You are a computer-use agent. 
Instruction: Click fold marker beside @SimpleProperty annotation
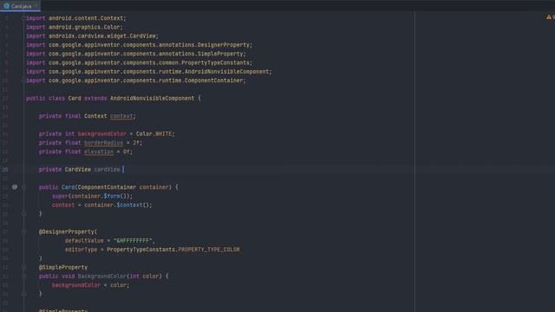pyautogui.click(x=23, y=267)
